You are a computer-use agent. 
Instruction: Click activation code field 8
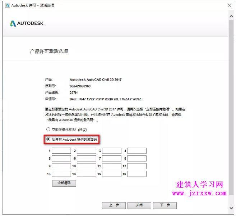137,158
